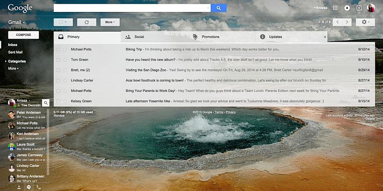Open chat with Lindsay Carter
This screenshot has height=191, width=383.
(x=27, y=168)
